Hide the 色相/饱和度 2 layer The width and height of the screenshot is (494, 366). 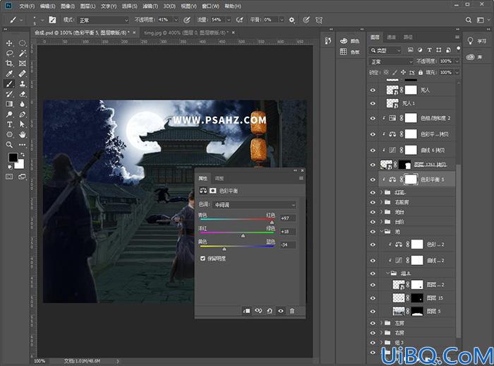(x=373, y=118)
